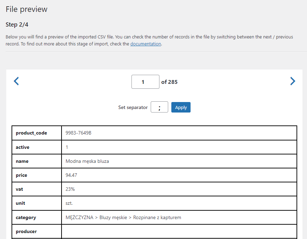Click the separator input field
Viewport: 307px width, 239px height.
point(159,107)
